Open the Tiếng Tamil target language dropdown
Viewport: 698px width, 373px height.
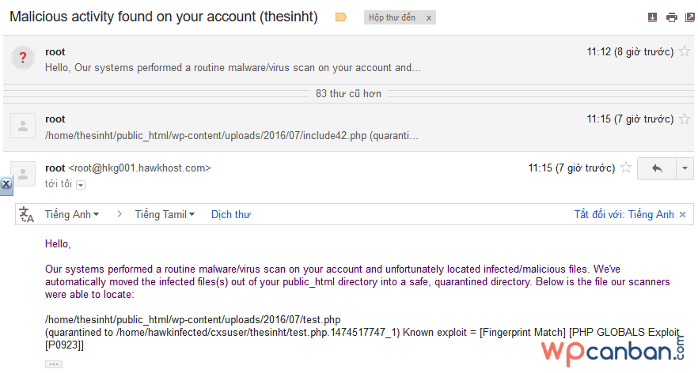pos(165,215)
